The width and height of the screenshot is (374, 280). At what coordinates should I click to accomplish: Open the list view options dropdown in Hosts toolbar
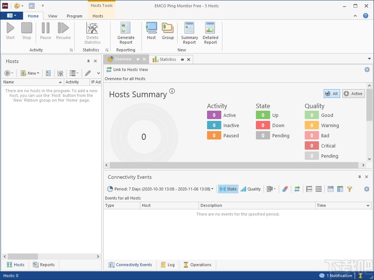(74, 73)
